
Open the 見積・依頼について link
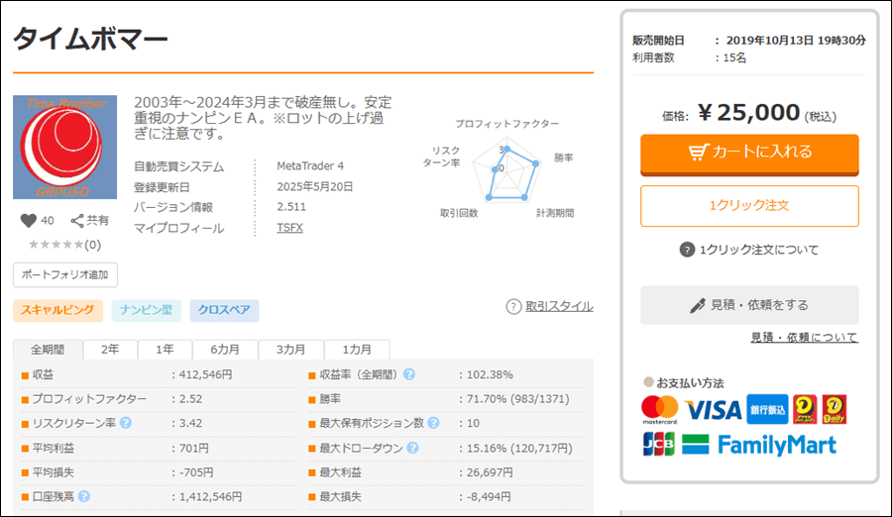[x=804, y=338]
